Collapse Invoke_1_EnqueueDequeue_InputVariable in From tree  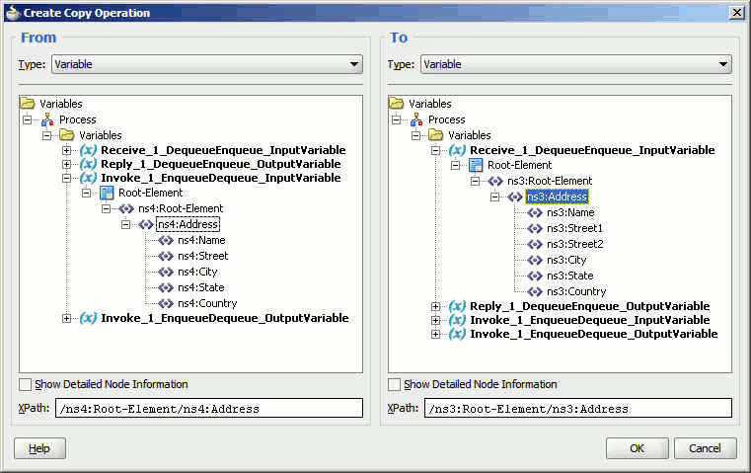coord(66,179)
